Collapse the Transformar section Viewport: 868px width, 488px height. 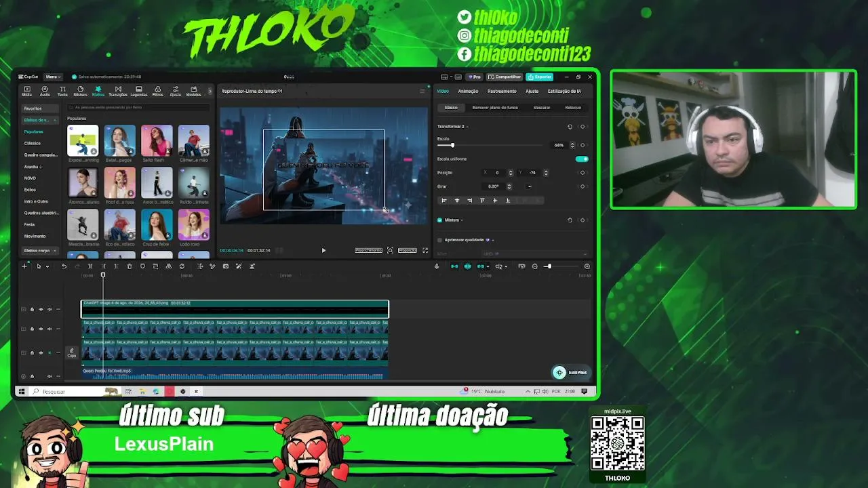click(x=467, y=127)
